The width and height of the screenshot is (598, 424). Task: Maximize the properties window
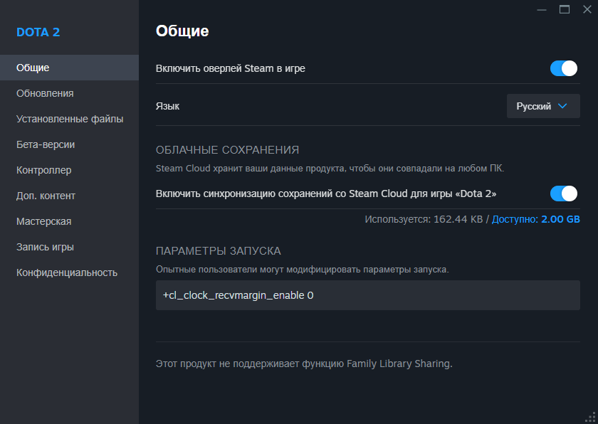click(x=565, y=9)
